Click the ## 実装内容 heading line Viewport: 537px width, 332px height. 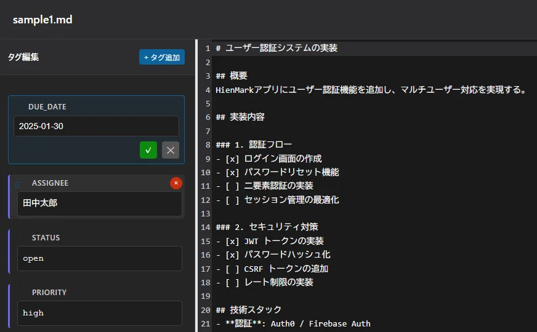point(240,117)
